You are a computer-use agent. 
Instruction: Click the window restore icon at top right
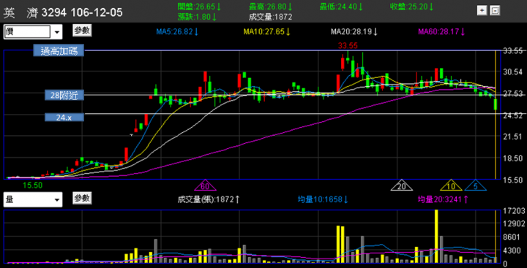(x=495, y=11)
